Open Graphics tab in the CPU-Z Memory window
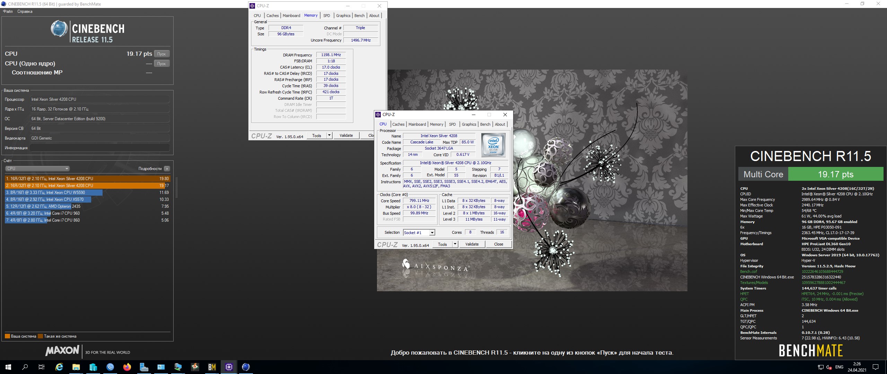Viewport: 887px width, 374px height. [x=343, y=16]
